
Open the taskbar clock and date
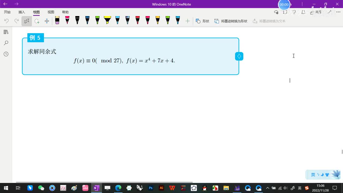(x=320, y=188)
